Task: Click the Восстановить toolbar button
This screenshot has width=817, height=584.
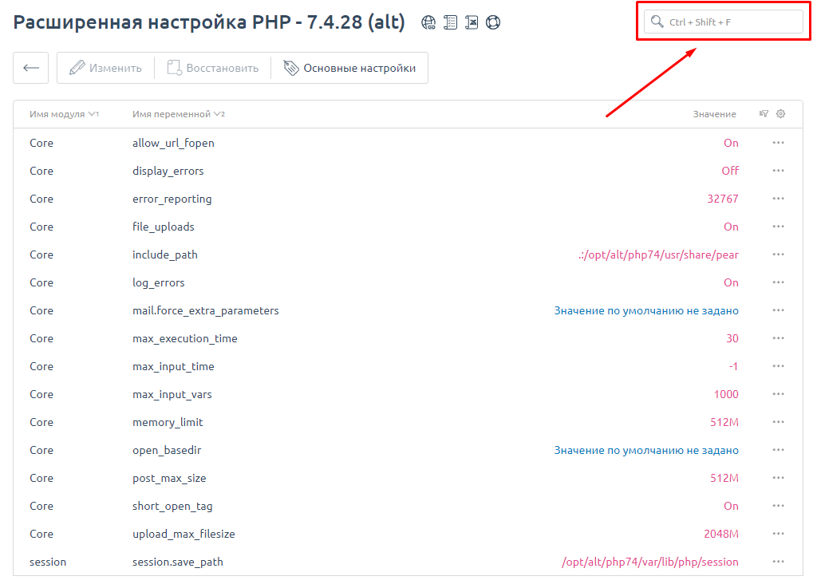Action: pos(213,68)
